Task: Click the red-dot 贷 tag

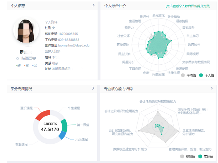Action: pos(27,65)
